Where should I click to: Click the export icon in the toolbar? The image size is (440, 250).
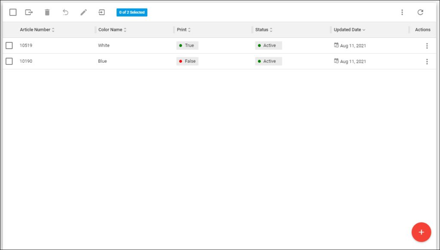coord(29,12)
